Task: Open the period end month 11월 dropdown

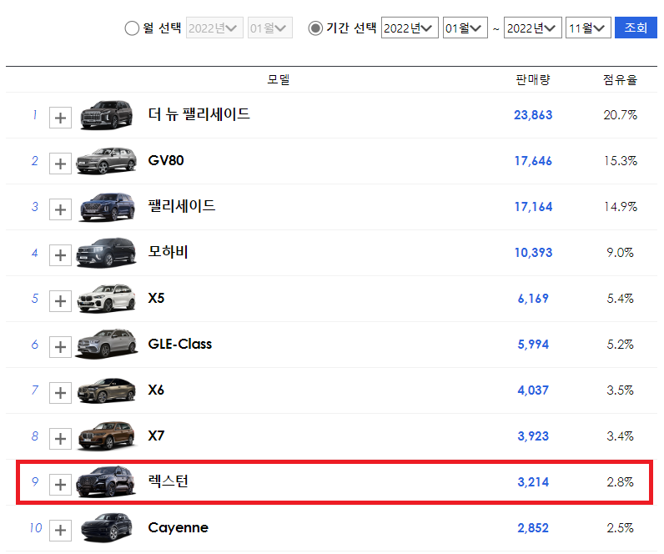Action: [x=588, y=28]
